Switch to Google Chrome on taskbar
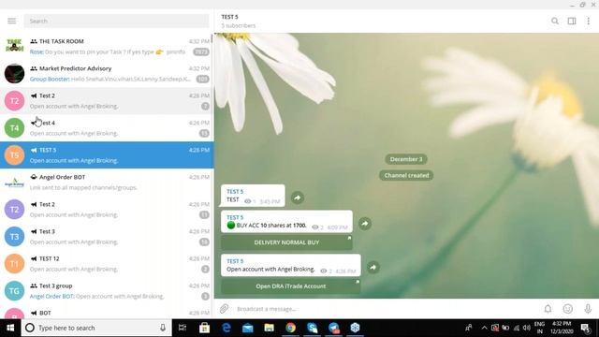 pos(291,328)
